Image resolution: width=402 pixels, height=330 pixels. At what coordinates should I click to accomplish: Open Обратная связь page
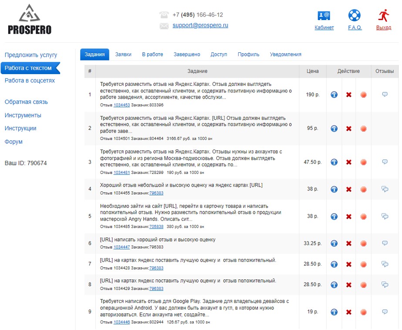click(26, 102)
